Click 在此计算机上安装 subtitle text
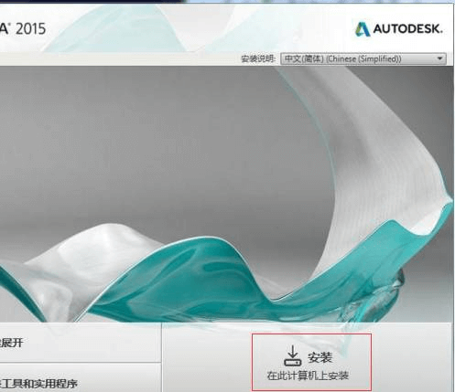The image size is (455, 392). pyautogui.click(x=308, y=376)
